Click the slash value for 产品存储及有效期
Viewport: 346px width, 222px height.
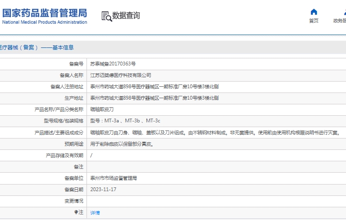(x=91, y=156)
